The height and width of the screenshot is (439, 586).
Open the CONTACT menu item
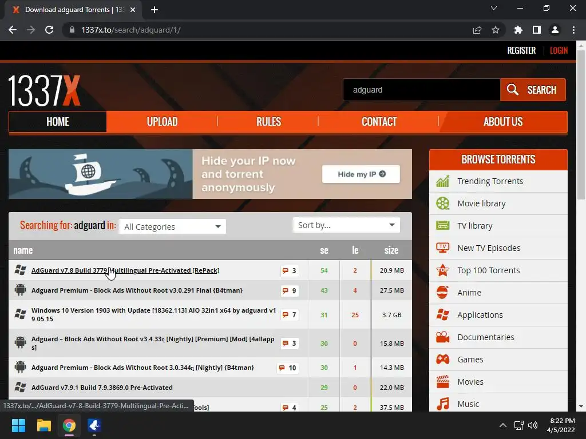click(x=379, y=122)
